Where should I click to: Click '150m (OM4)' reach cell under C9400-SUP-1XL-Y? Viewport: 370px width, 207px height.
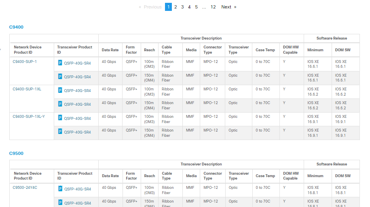[149, 133]
